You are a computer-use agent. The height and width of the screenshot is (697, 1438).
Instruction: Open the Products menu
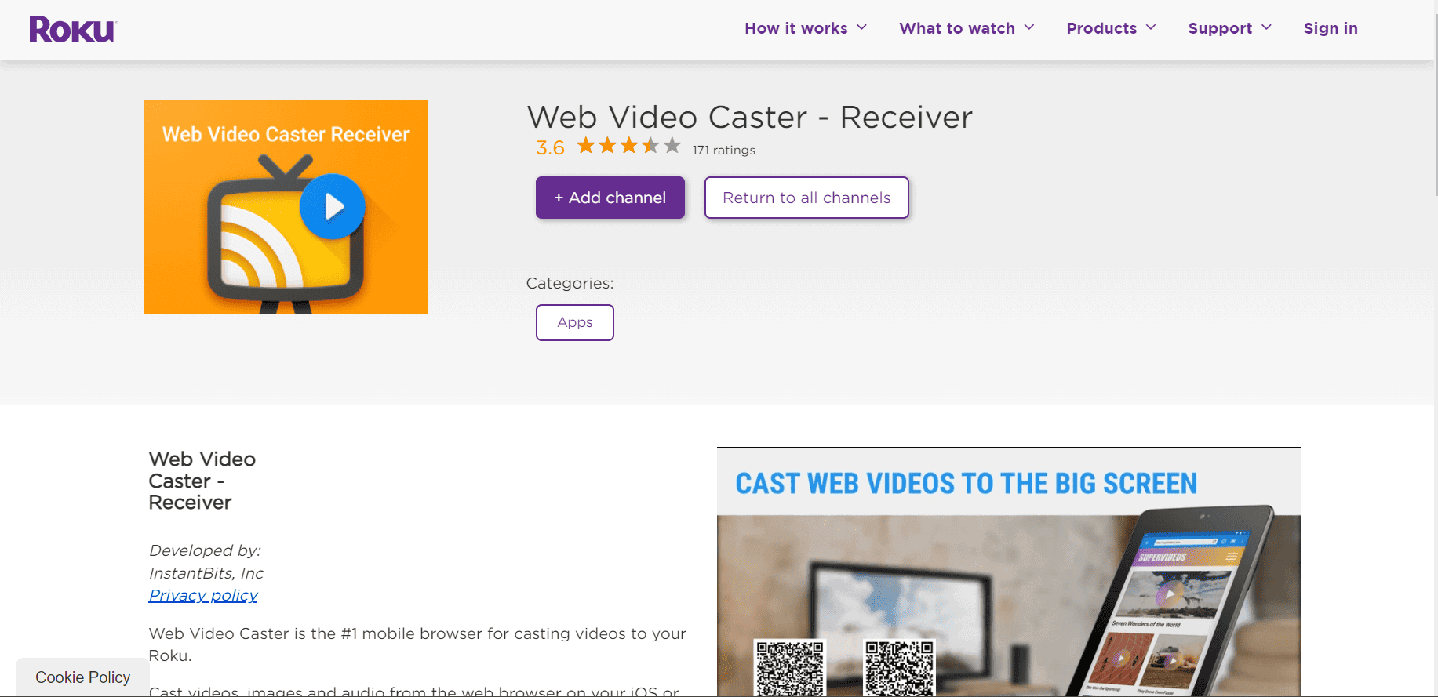[x=1101, y=28]
